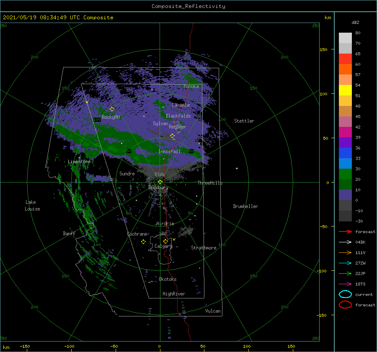Viewport: 377px width, 352px height.
Task: Click the Ponoka label on map
Action: (191, 86)
